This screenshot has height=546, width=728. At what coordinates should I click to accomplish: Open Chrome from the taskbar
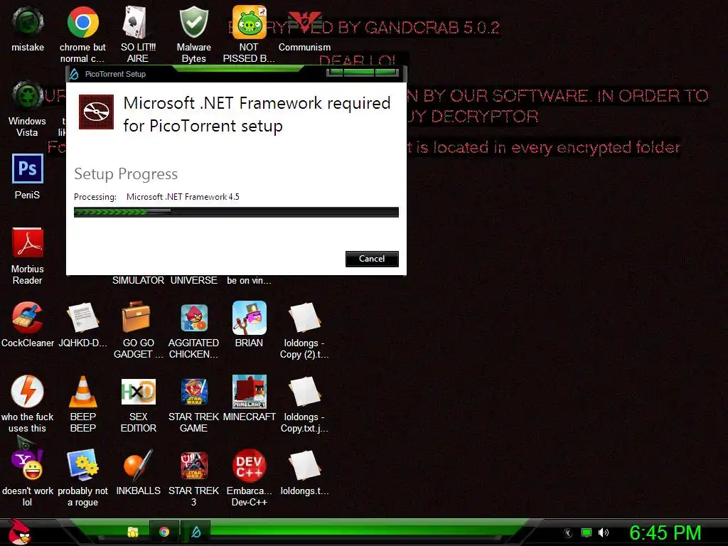click(164, 532)
